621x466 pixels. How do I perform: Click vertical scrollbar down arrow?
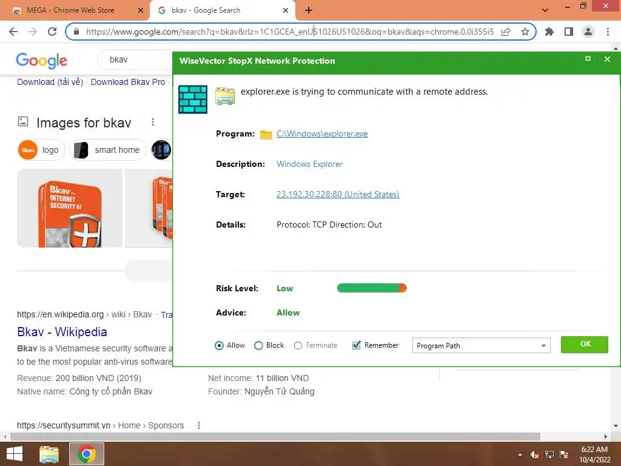(616, 426)
